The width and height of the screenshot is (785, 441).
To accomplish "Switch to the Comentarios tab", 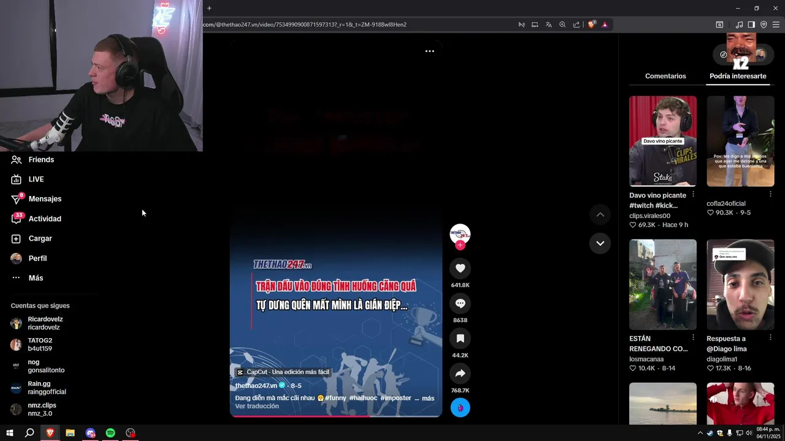I will (665, 76).
